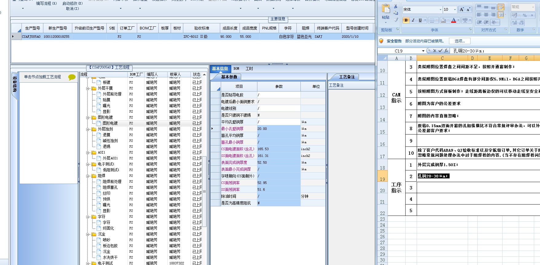Viewport: 540px width, 265px height.
Task: Switch to the BOM tab
Action: click(236, 68)
